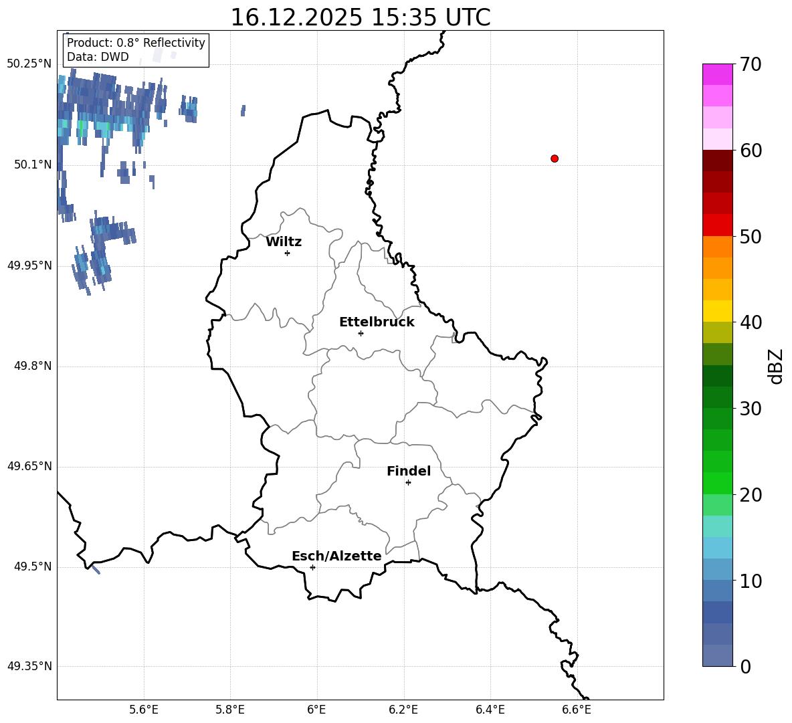Click the 'Product: 0.8° Reflectivity' text

pos(136,42)
